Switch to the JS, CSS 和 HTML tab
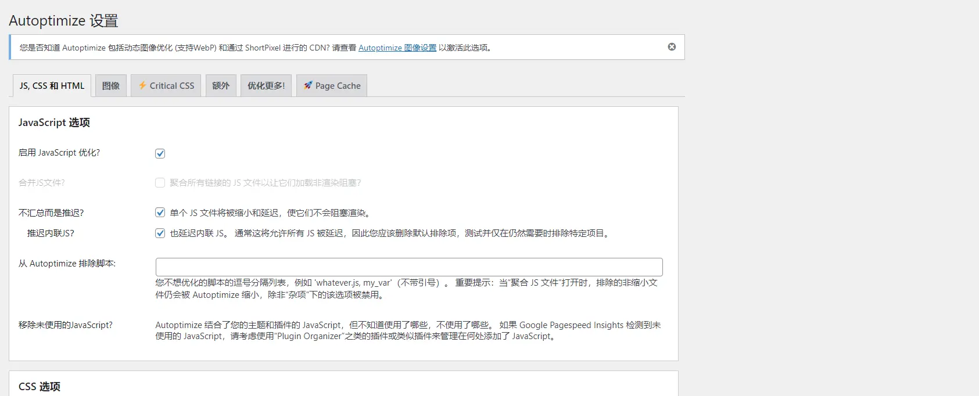 click(x=52, y=85)
